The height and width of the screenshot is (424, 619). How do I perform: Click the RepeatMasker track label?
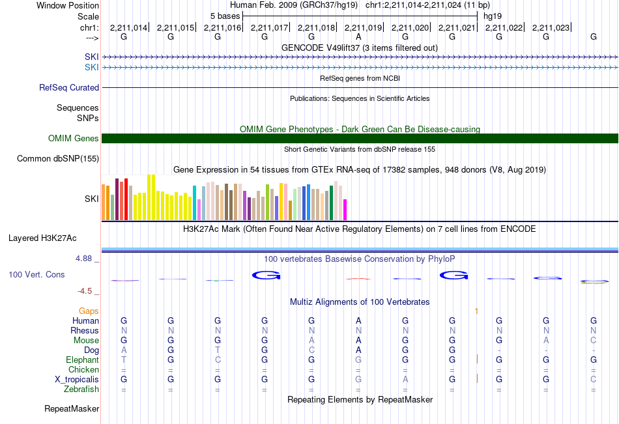[x=72, y=408]
